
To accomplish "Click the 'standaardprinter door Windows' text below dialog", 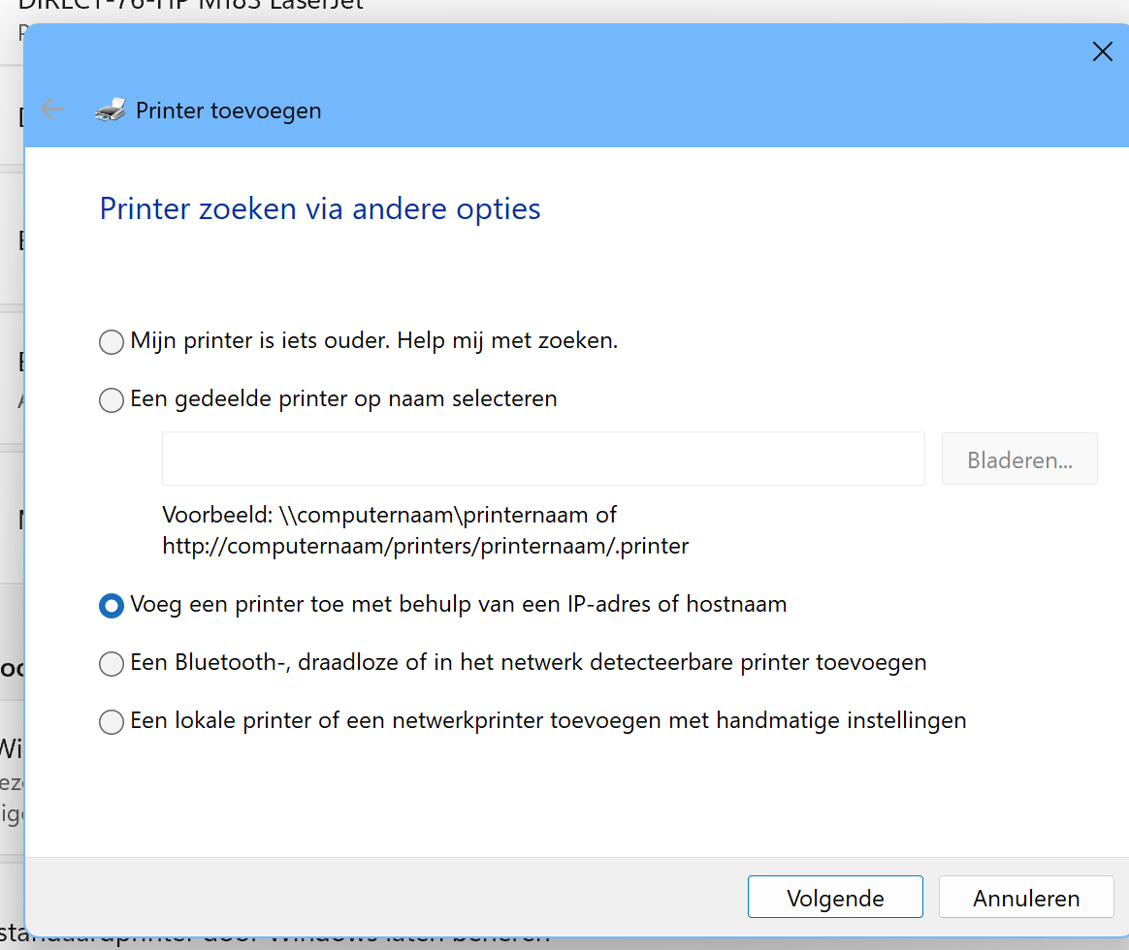I will coord(291,941).
